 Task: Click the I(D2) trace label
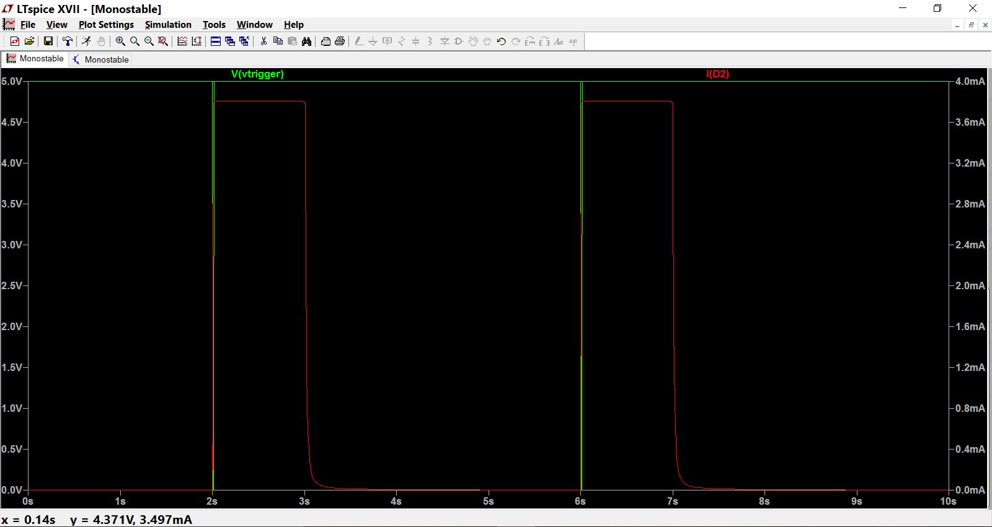tap(717, 74)
